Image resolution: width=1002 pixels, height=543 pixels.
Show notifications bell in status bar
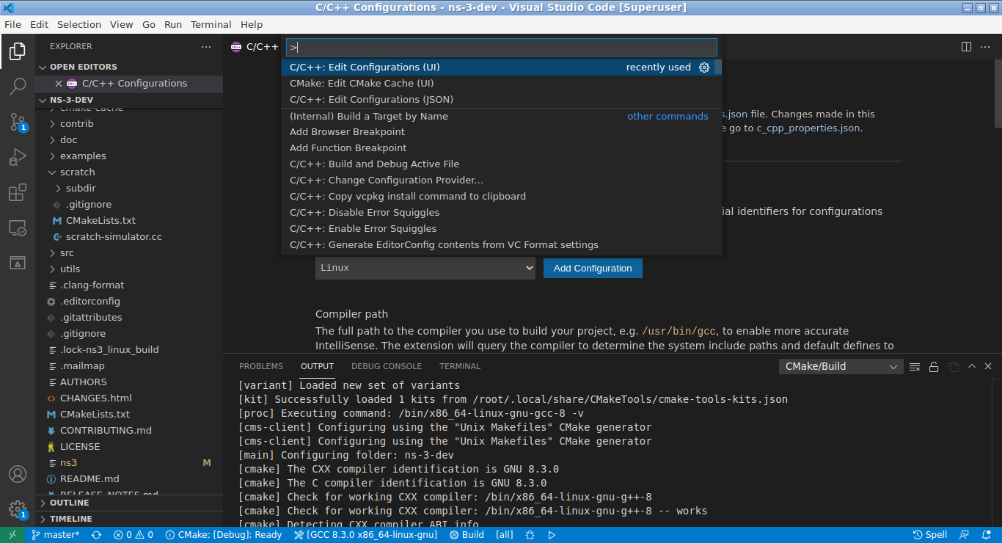(987, 535)
